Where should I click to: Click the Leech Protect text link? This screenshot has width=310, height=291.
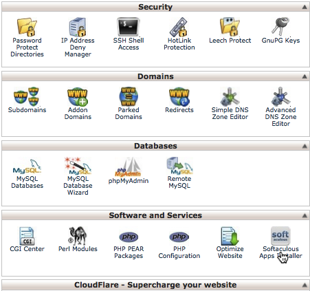coord(230,41)
